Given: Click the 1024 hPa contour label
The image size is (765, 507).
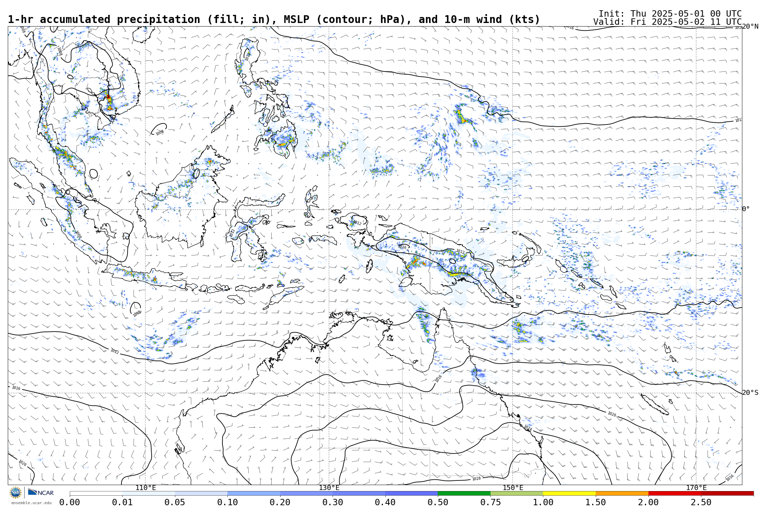Looking at the screenshot, I should (528, 428).
